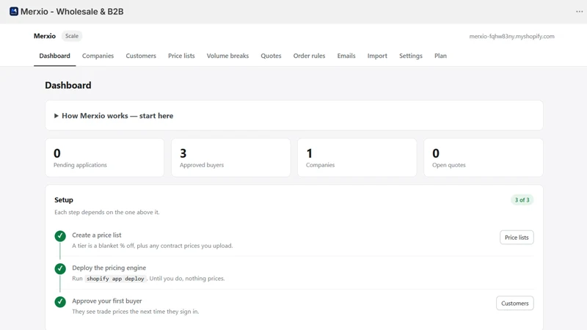Screen dimensions: 587x330
Task: Click the 3 of 3 setup progress badge
Action: pos(522,199)
